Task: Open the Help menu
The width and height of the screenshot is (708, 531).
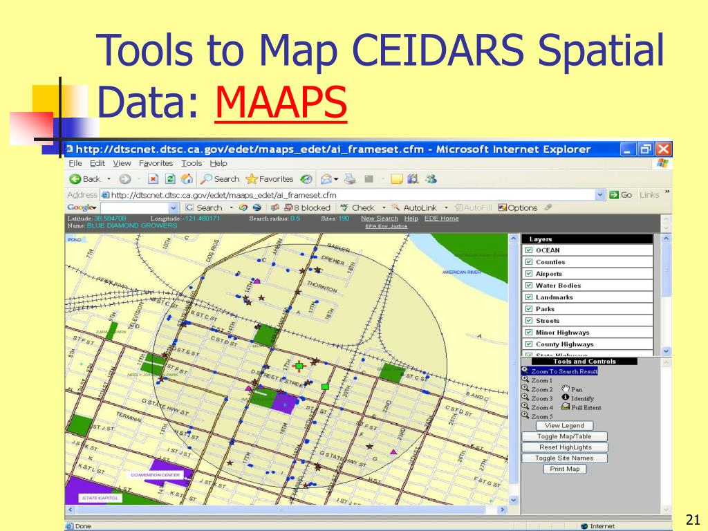Action: click(x=218, y=163)
